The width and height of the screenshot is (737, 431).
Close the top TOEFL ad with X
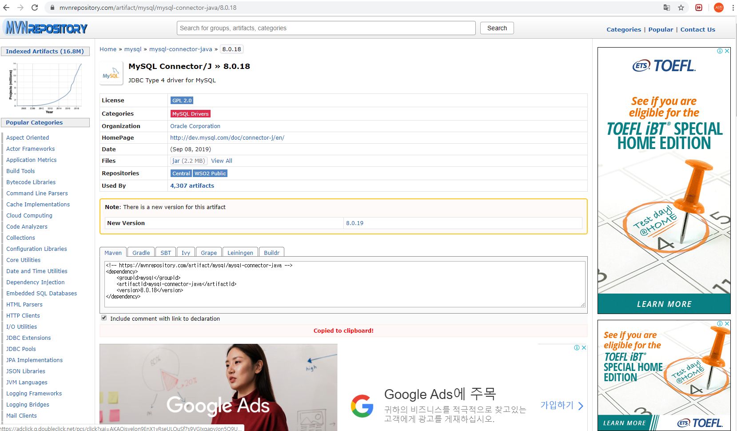(x=727, y=51)
